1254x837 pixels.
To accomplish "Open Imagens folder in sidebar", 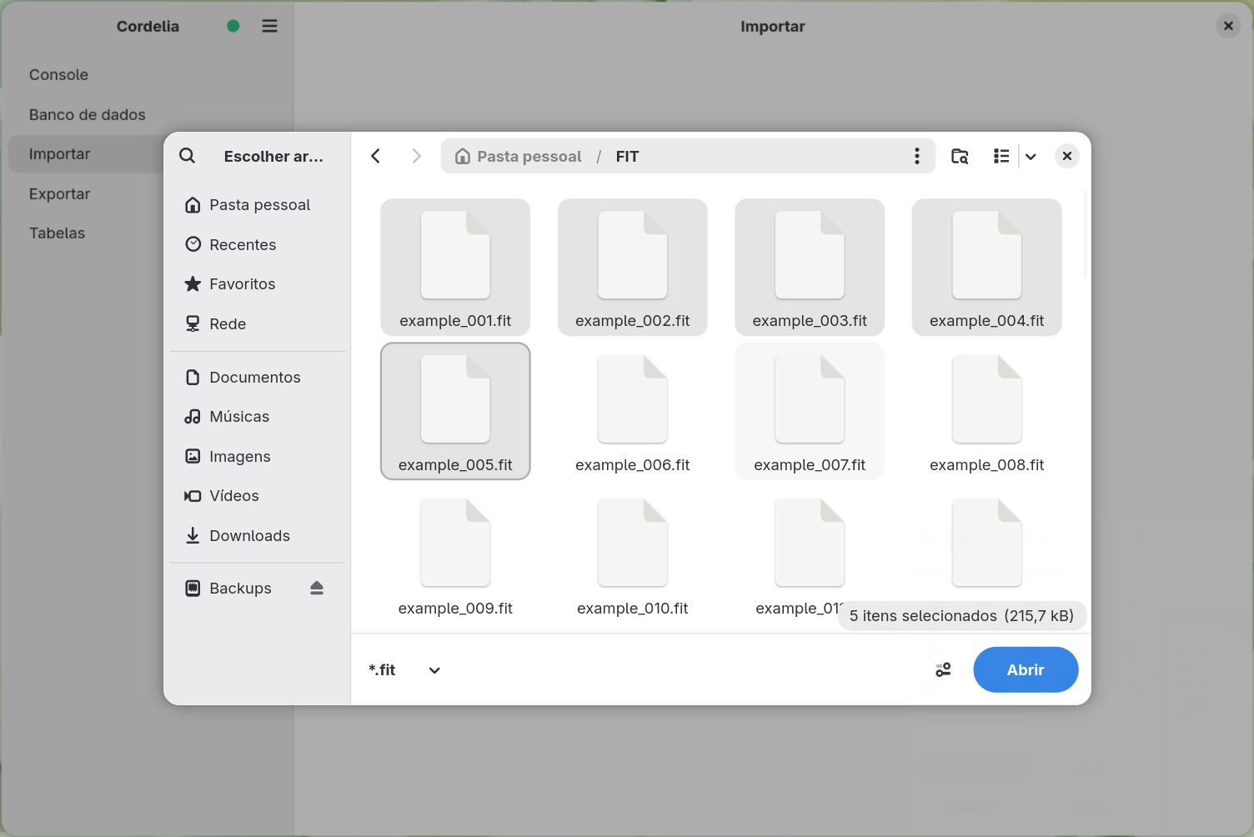I will (258, 456).
